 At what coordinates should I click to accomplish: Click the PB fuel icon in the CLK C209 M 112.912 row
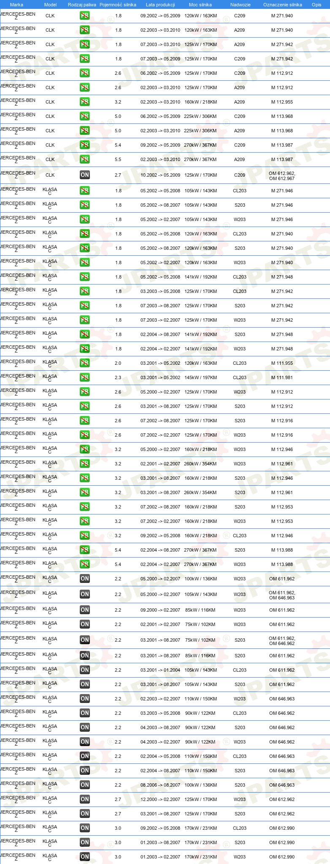[85, 73]
